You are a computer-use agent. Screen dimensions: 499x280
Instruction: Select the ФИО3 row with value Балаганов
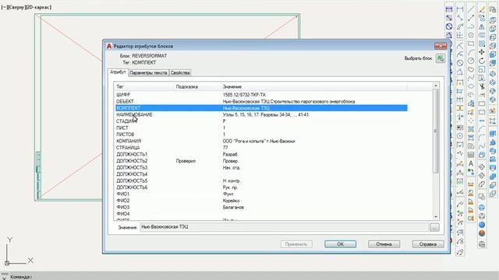[261, 208]
